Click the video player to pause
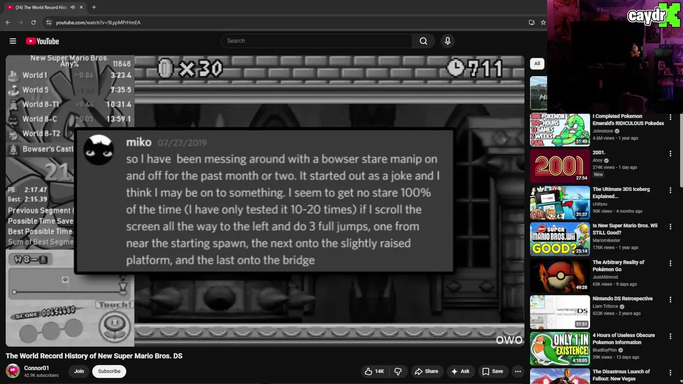The width and height of the screenshot is (683, 384). point(265,201)
